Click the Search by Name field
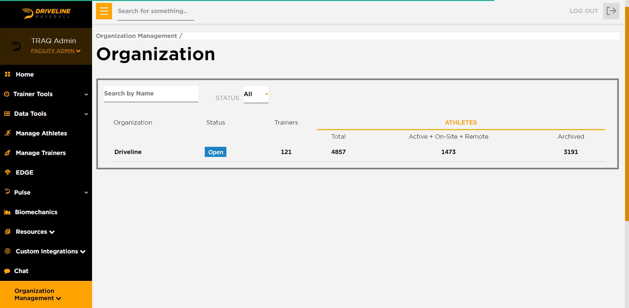 [x=151, y=94]
